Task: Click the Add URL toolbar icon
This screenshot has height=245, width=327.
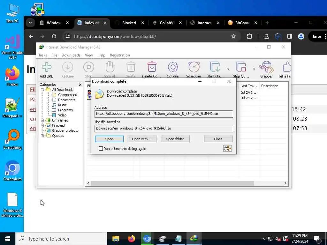Action: pos(46,67)
